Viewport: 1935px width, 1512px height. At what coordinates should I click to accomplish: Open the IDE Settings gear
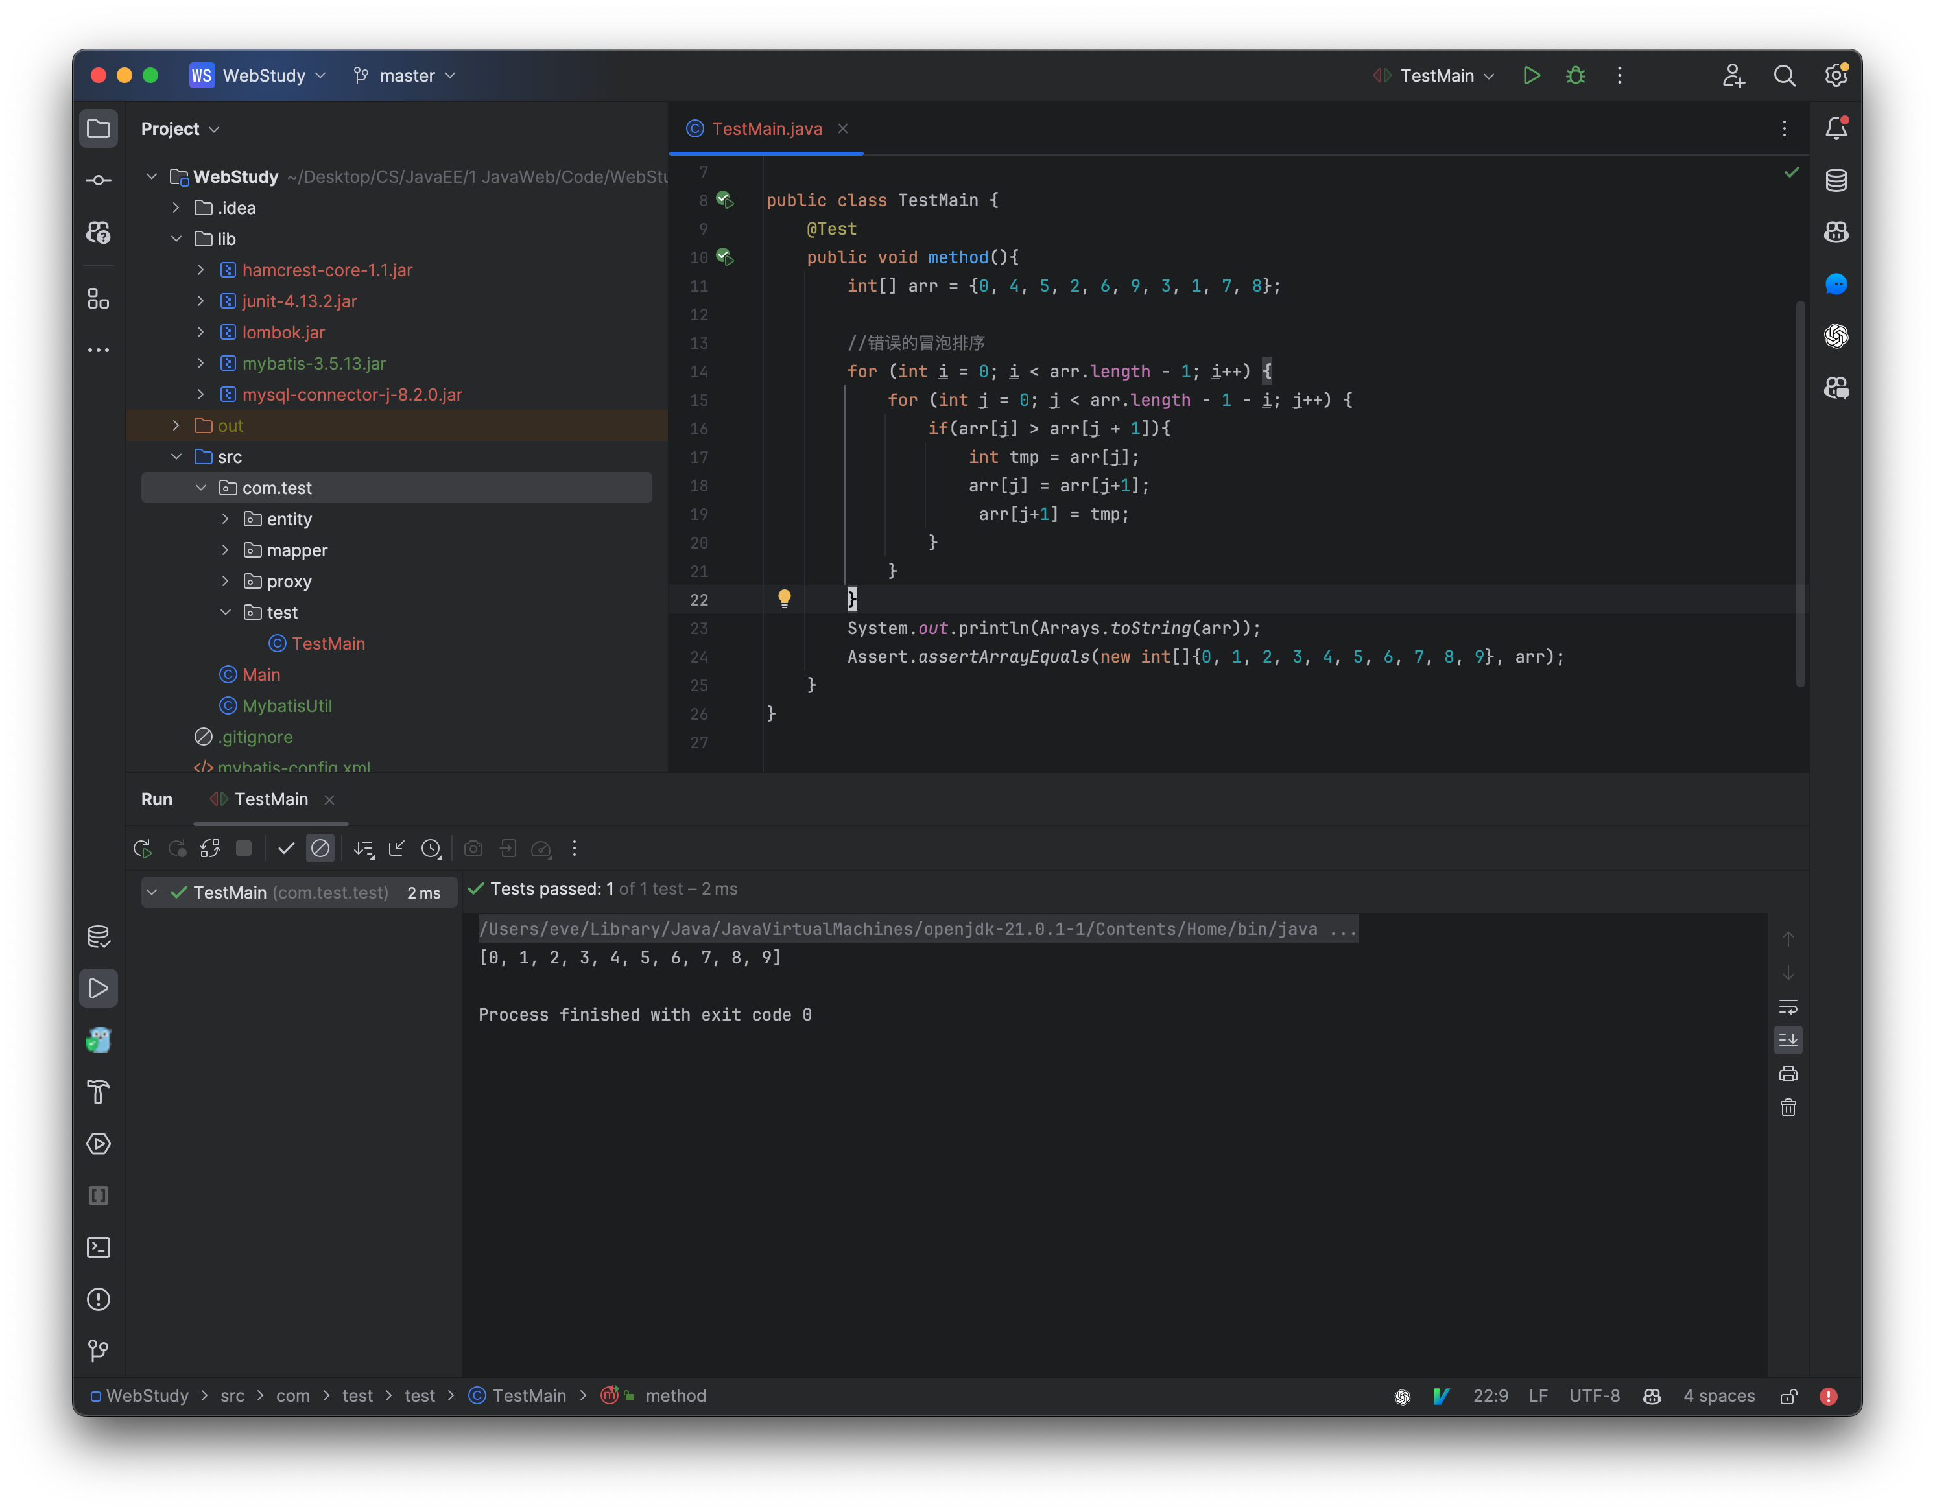1836,75
